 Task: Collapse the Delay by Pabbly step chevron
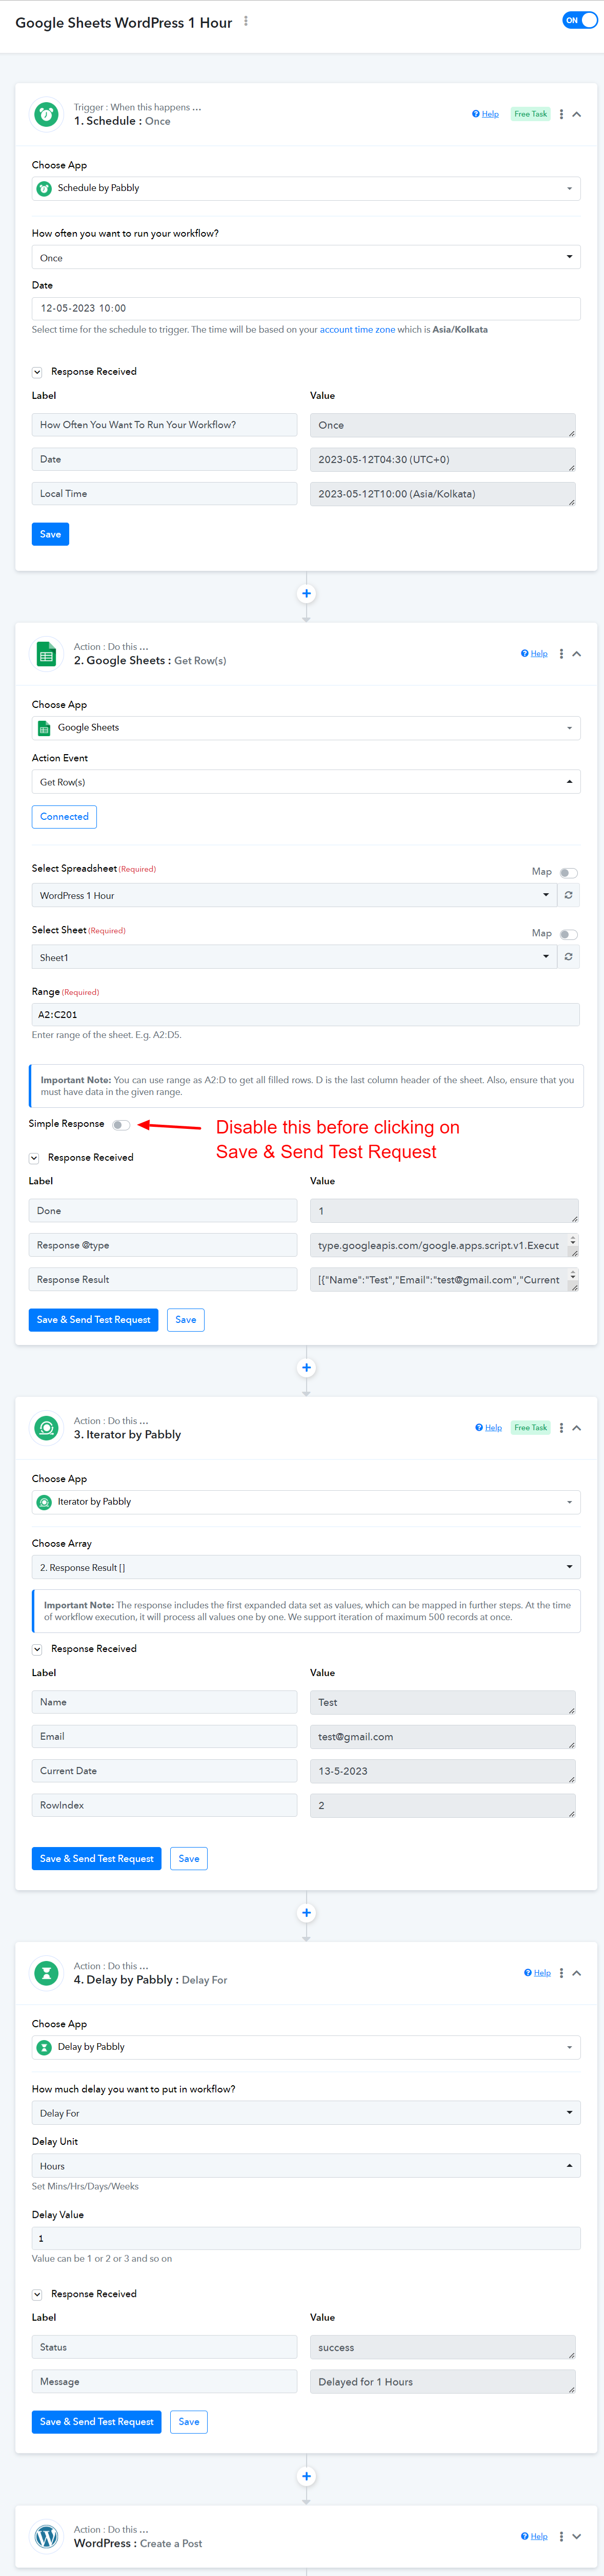[577, 1973]
